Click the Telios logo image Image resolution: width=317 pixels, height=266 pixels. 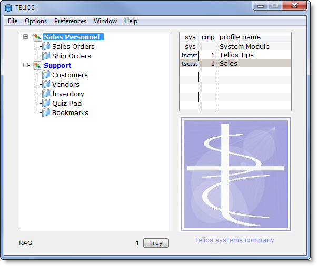235,174
